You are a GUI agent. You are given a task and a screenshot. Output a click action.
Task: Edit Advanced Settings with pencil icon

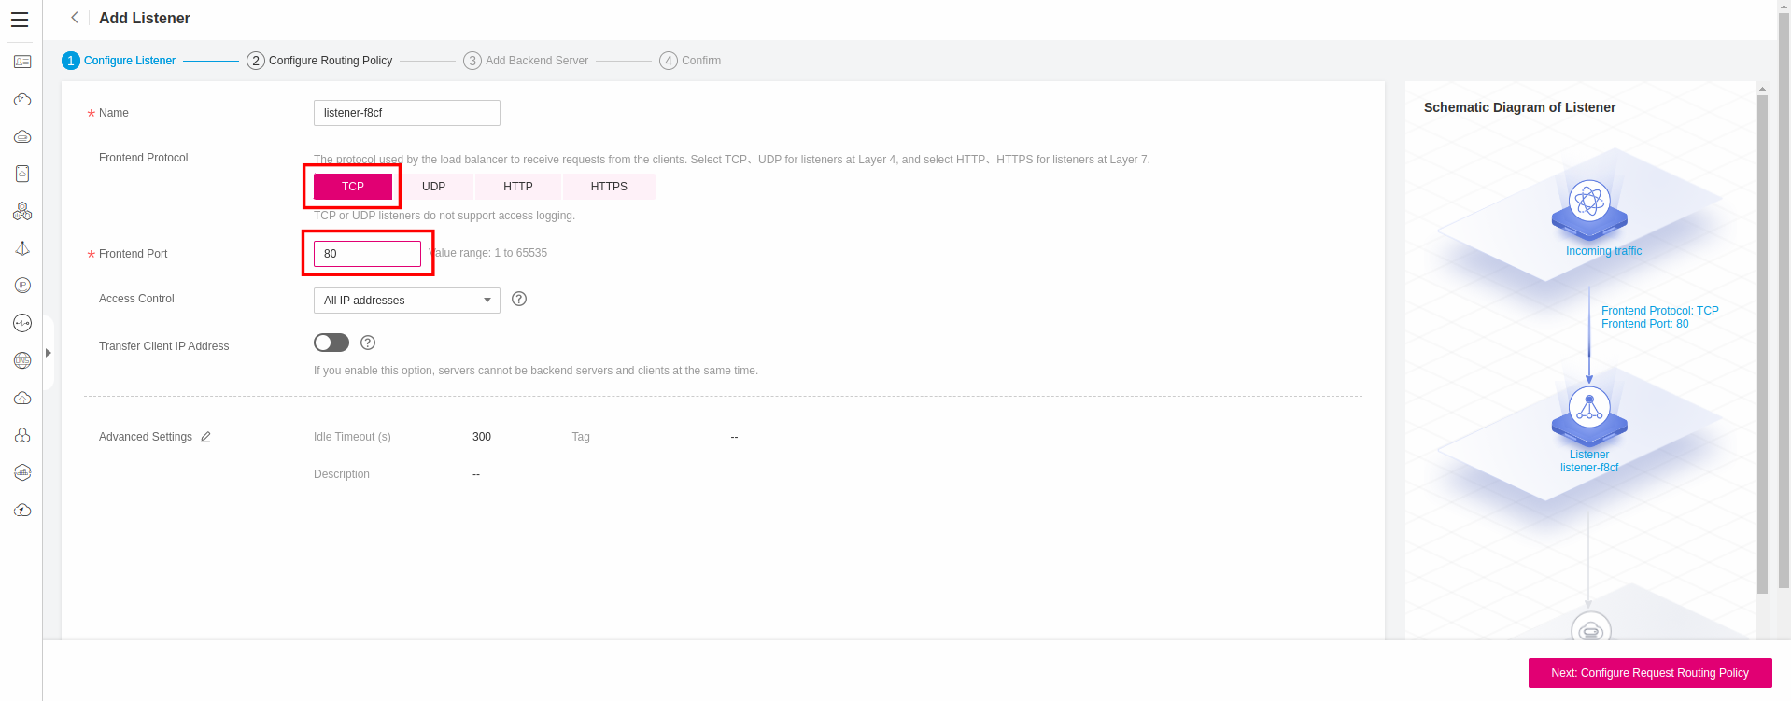[x=205, y=437]
